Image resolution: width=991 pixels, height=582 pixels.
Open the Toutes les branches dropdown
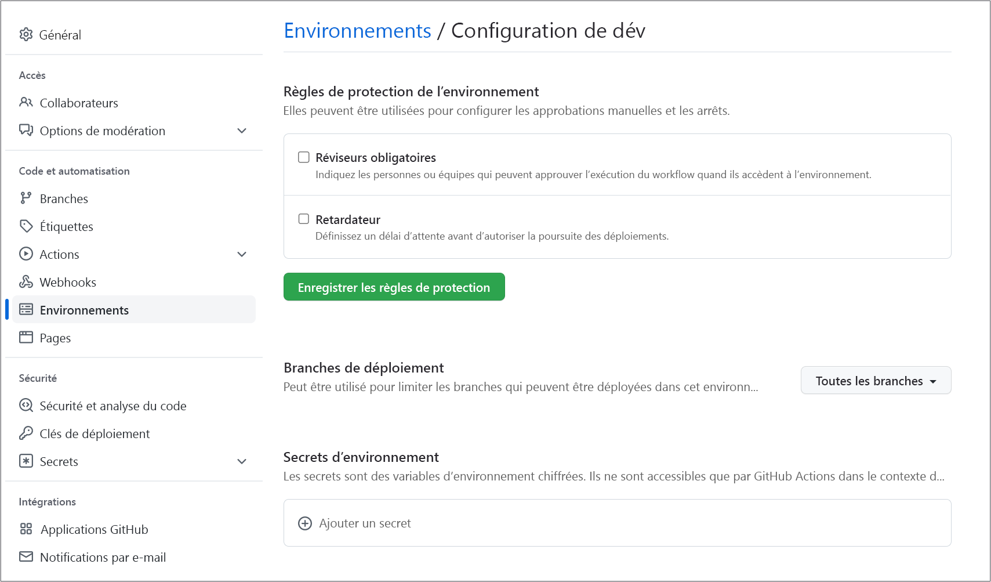(x=875, y=381)
